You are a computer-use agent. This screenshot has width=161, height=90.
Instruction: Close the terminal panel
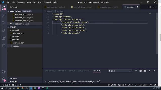pyautogui.click(x=154, y=71)
